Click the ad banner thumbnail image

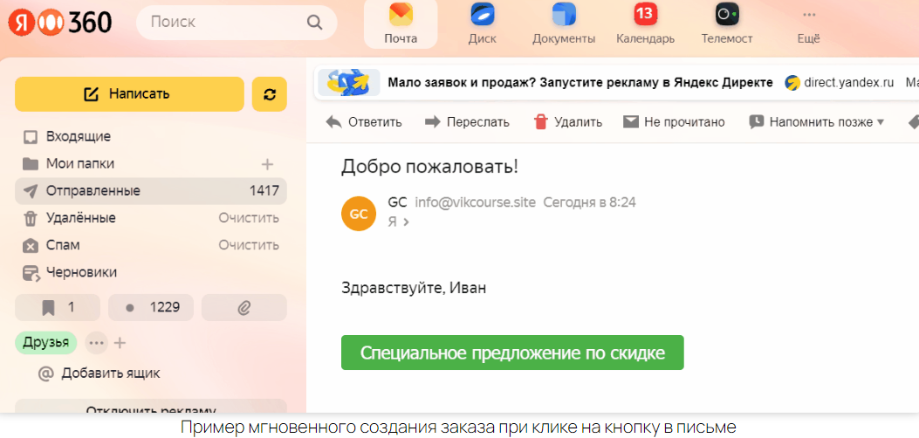pos(349,83)
